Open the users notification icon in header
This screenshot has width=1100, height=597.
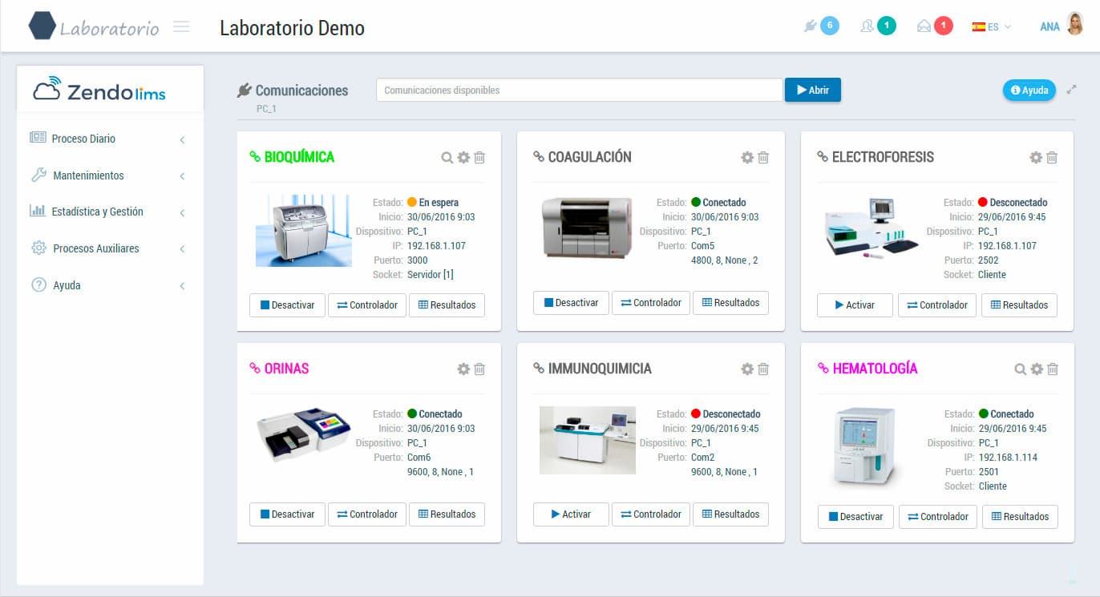click(x=867, y=26)
